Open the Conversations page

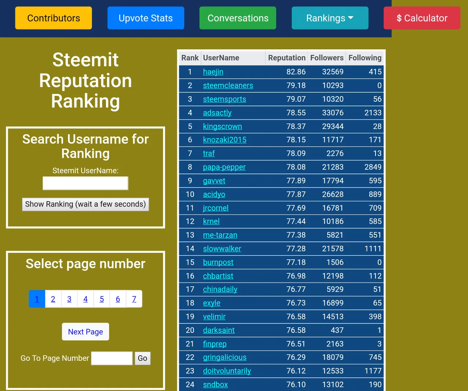coord(238,18)
